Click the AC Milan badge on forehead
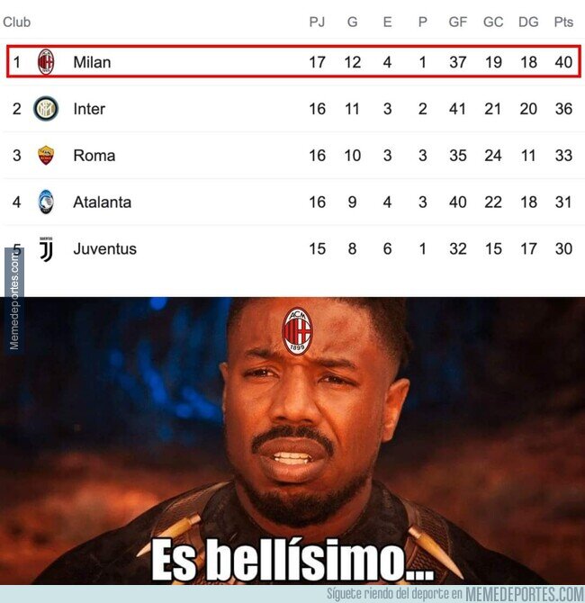Viewport: 585px width, 603px height. click(297, 330)
